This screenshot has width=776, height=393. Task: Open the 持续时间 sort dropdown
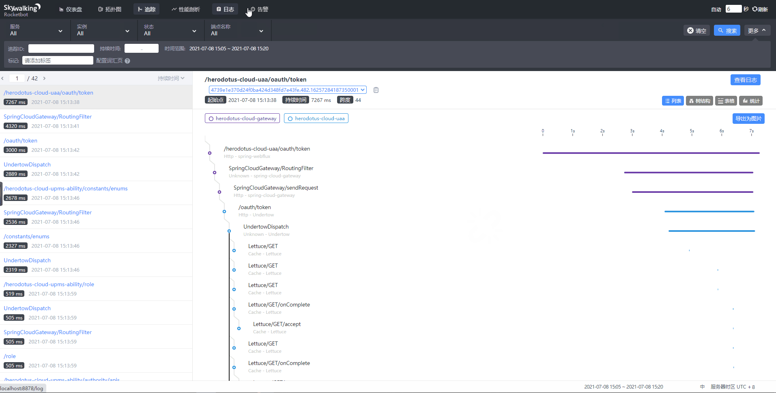click(171, 78)
